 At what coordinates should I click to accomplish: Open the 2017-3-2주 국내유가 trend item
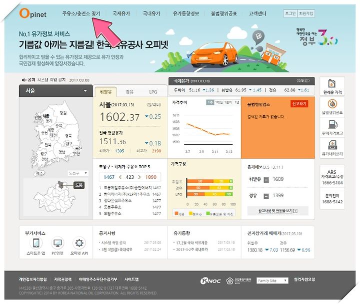point(191,250)
